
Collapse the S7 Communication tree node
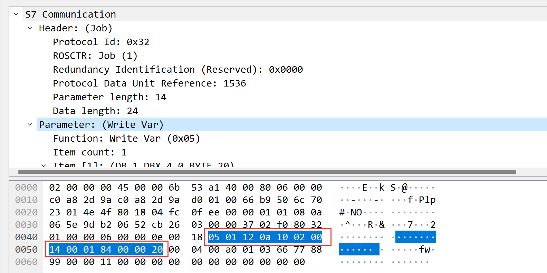coord(16,14)
